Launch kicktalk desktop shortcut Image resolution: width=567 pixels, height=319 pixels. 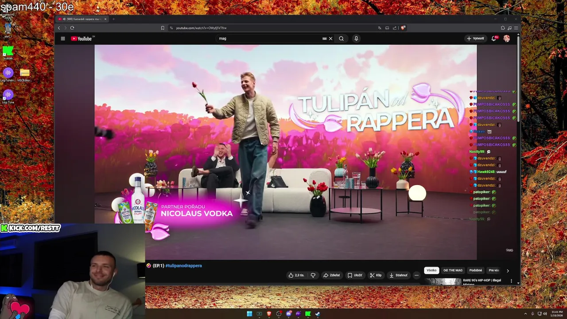click(x=8, y=53)
